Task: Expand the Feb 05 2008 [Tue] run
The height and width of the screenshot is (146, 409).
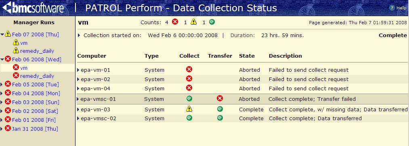Action: 2,84
